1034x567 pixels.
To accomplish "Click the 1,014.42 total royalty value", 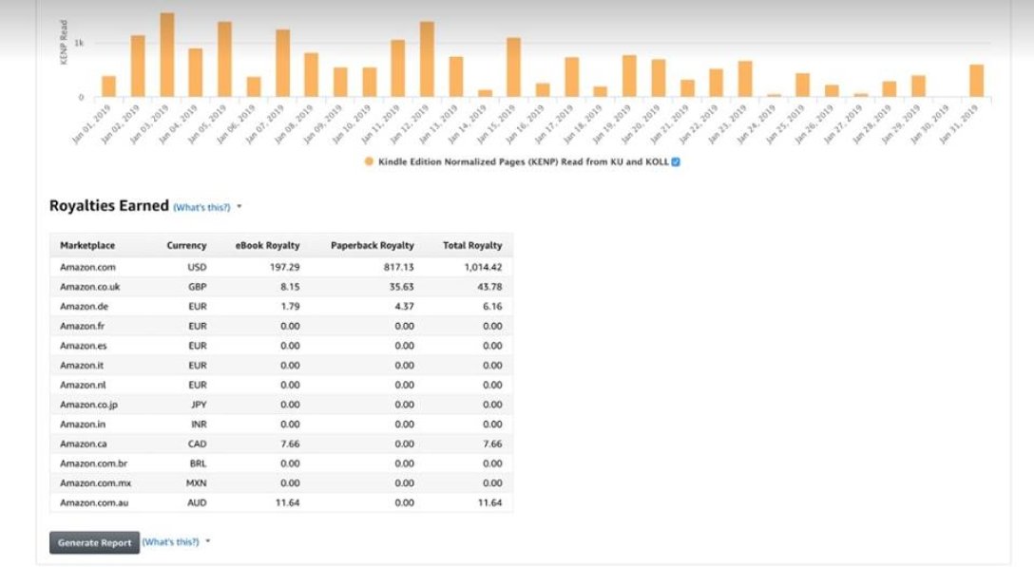I will [x=483, y=268].
